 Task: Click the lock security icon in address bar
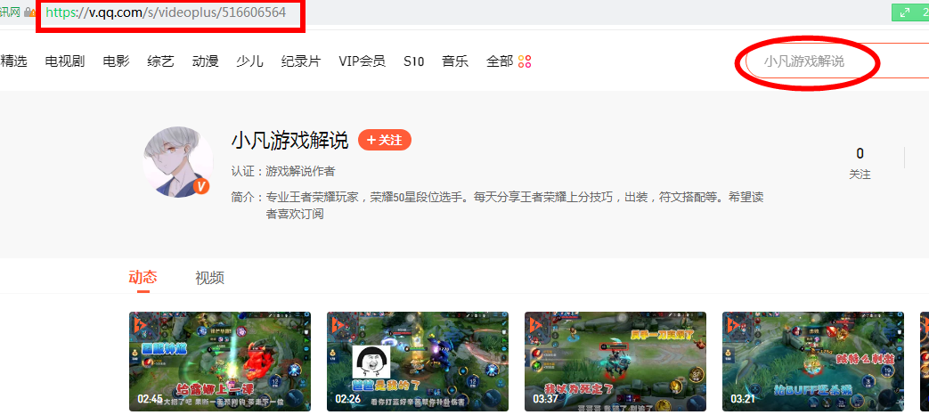click(x=28, y=12)
